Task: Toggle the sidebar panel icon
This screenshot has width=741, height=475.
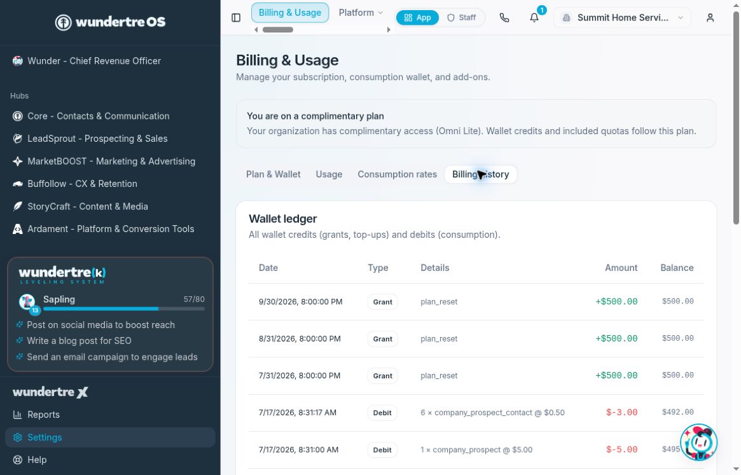Action: click(236, 18)
